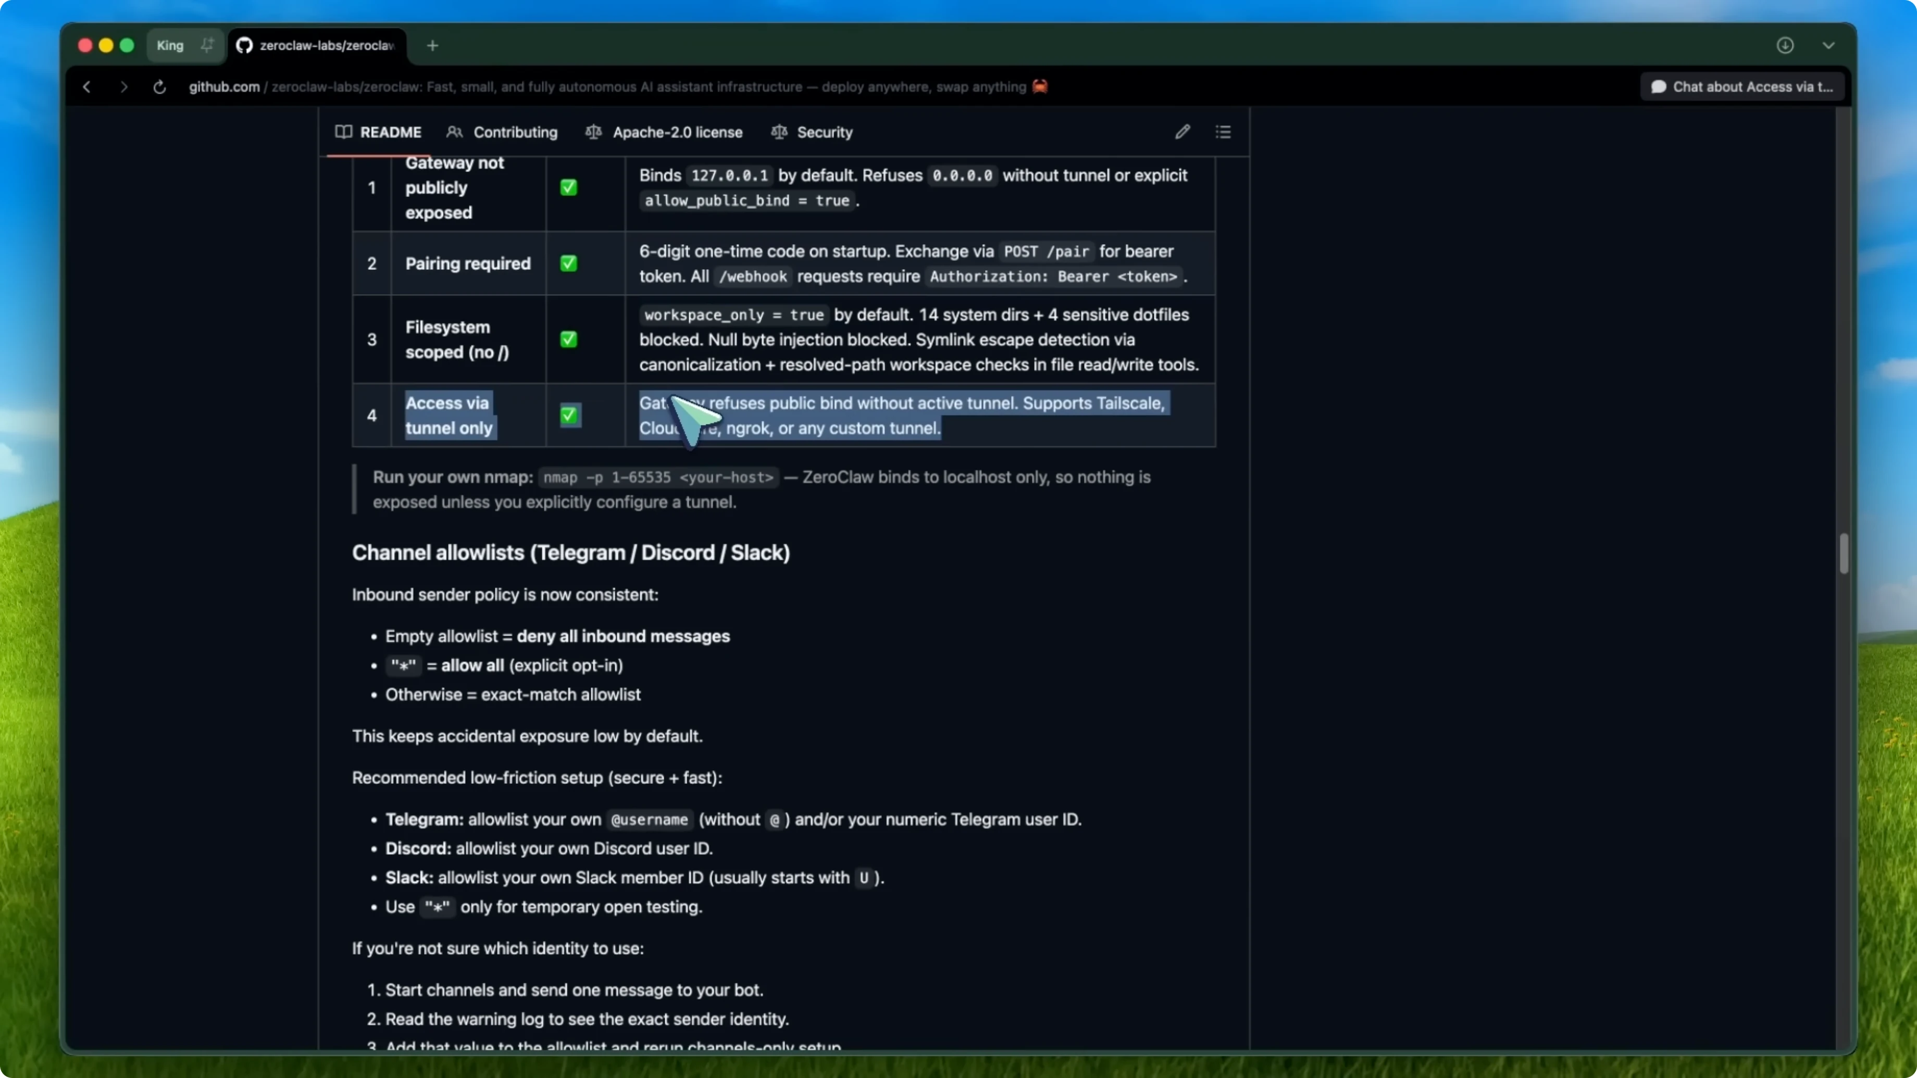The height and width of the screenshot is (1078, 1917).
Task: Click the GitHub logo in the zeroclaw-labs browser tab
Action: [244, 45]
